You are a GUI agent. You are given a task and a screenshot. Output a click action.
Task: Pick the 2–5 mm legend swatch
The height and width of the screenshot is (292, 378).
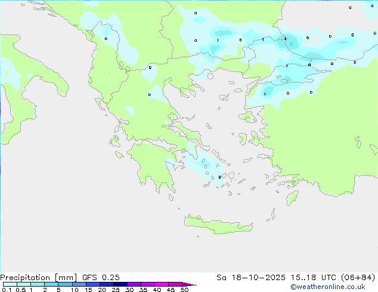(51, 284)
